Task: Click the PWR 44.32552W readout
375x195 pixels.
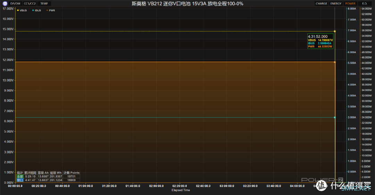Action: click(x=320, y=46)
